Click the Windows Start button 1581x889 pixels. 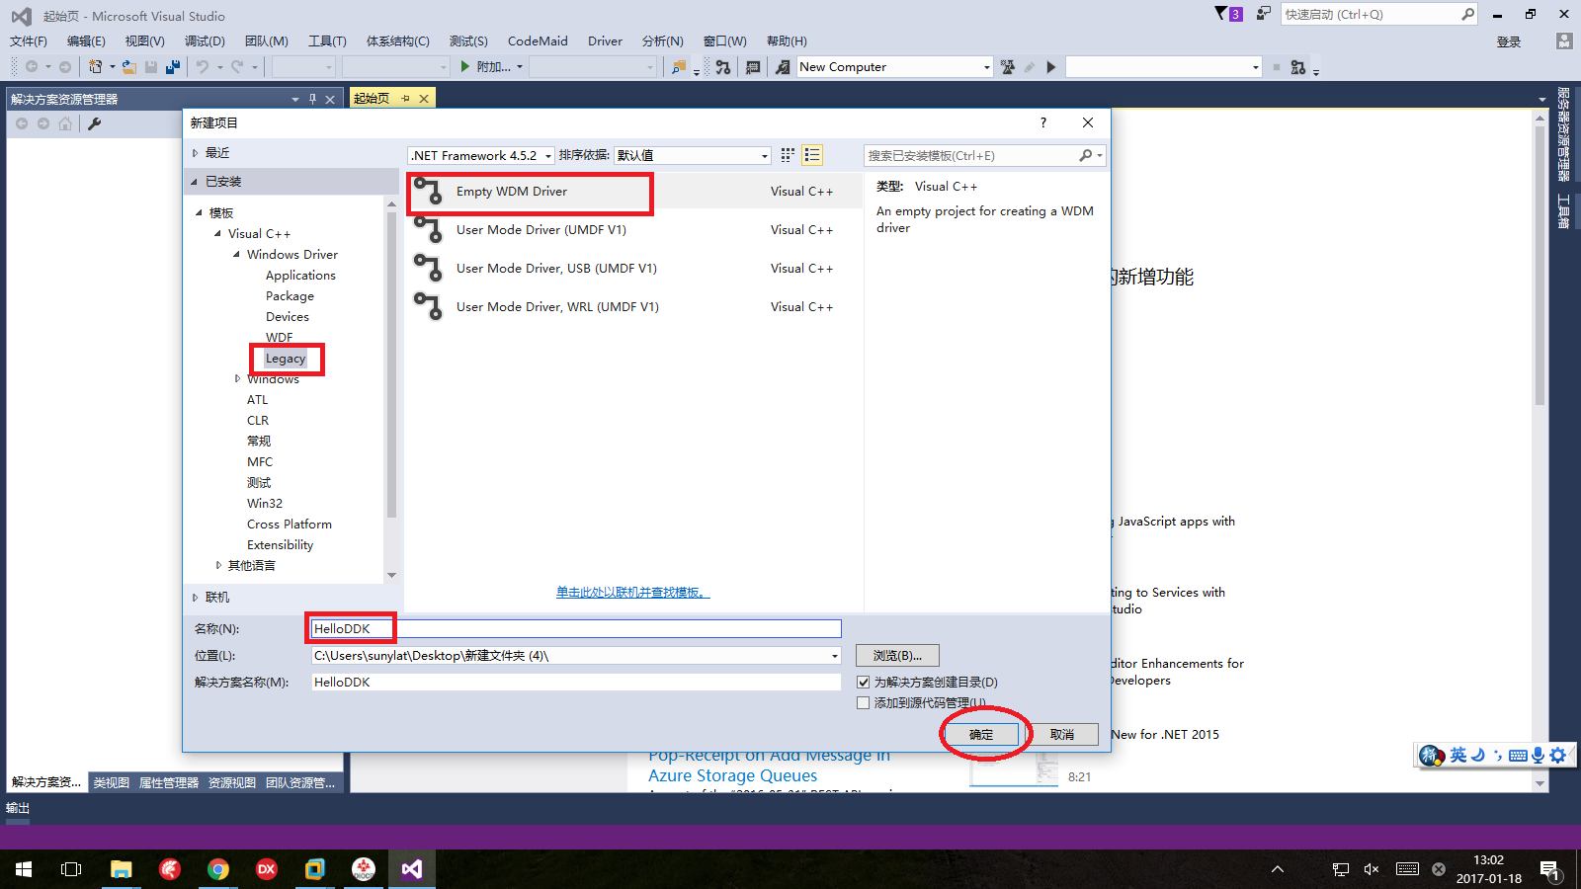[x=24, y=869]
